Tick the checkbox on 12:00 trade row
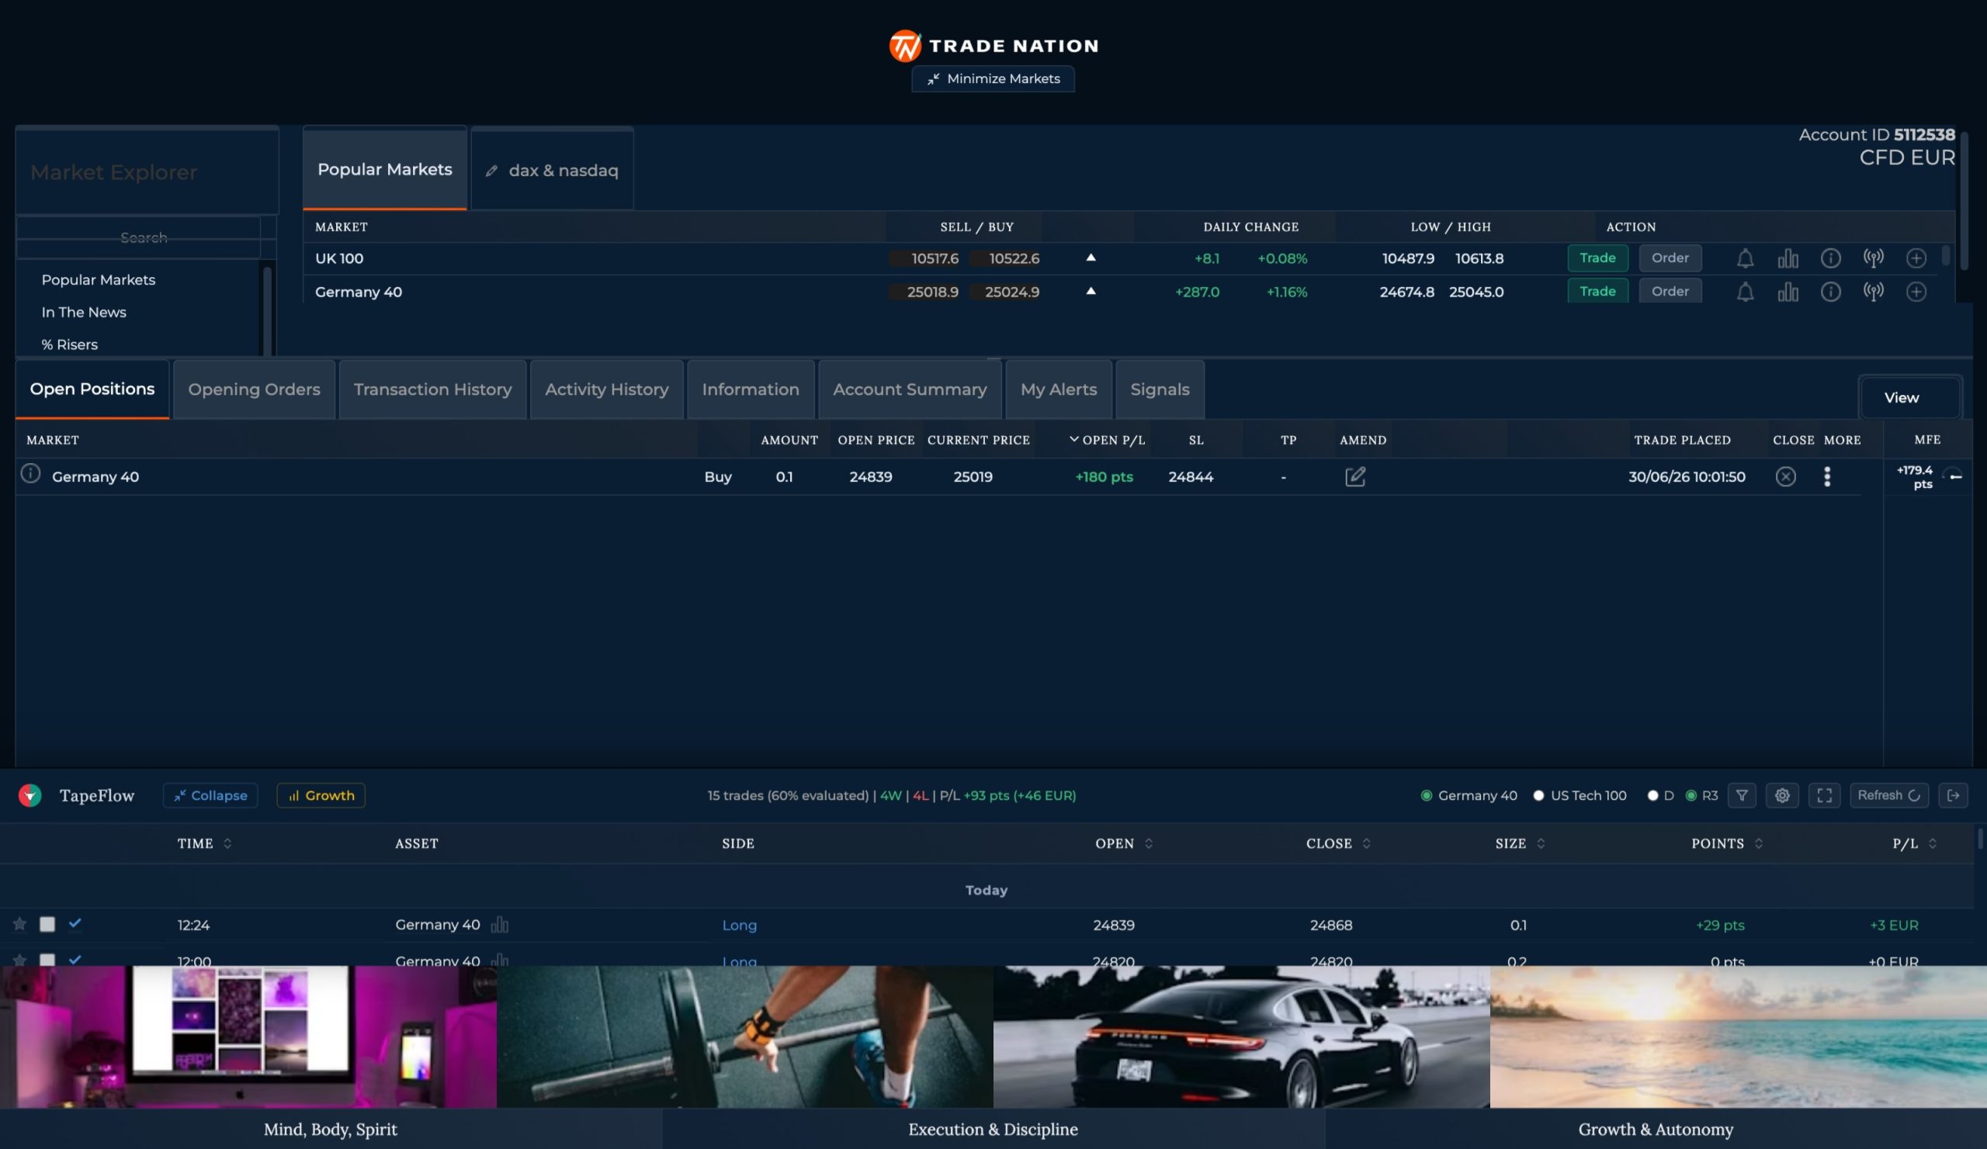The image size is (1987, 1149). point(47,960)
